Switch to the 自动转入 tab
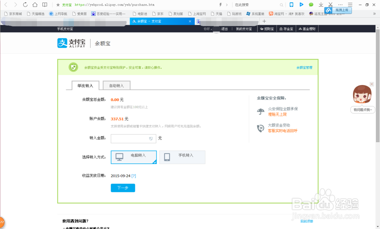 [117, 86]
